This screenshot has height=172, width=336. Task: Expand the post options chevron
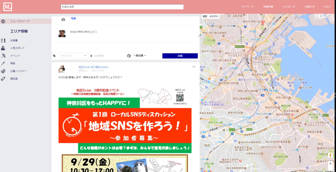tap(194, 67)
